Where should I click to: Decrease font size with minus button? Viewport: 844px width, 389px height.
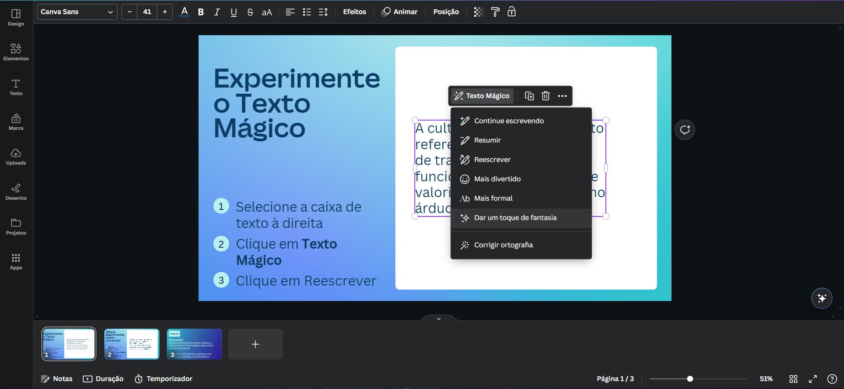tap(129, 12)
